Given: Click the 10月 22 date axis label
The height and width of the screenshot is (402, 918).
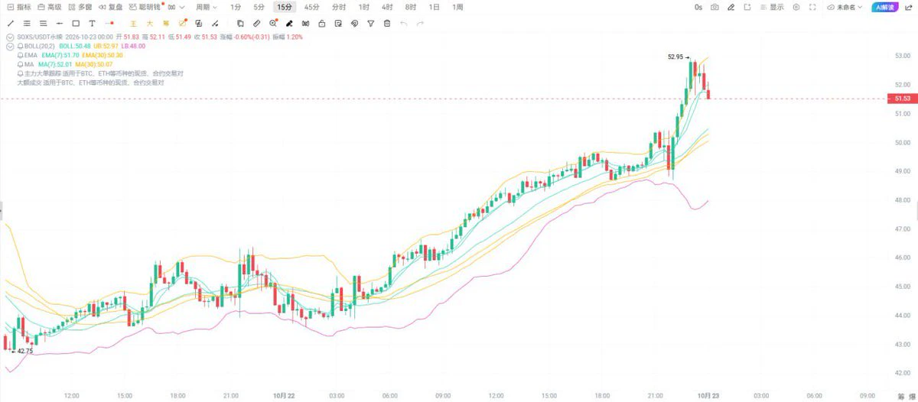Looking at the screenshot, I should click(x=284, y=395).
